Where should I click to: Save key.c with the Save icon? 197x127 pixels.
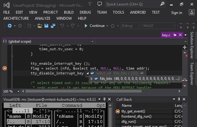[46, 26]
